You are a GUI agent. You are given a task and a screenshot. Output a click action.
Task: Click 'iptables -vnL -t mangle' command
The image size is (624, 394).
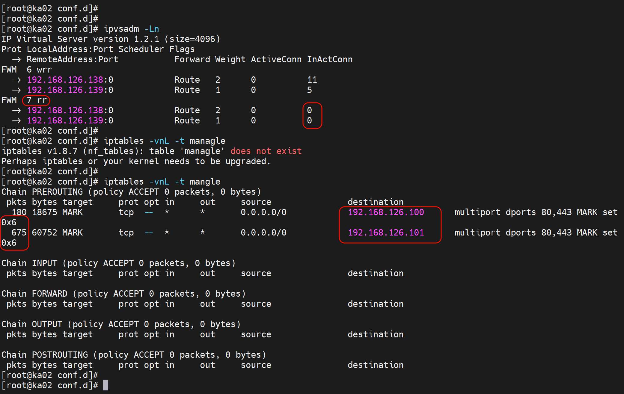162,182
